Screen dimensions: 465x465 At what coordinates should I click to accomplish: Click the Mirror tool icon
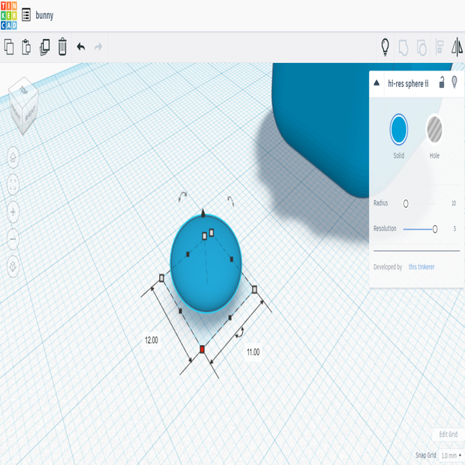pyautogui.click(x=457, y=47)
